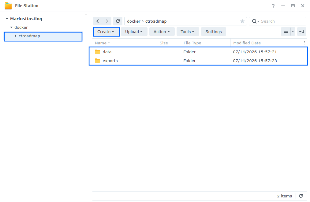Open the view mode dropdown arrow
The height and width of the screenshot is (202, 310).
[x=293, y=32]
